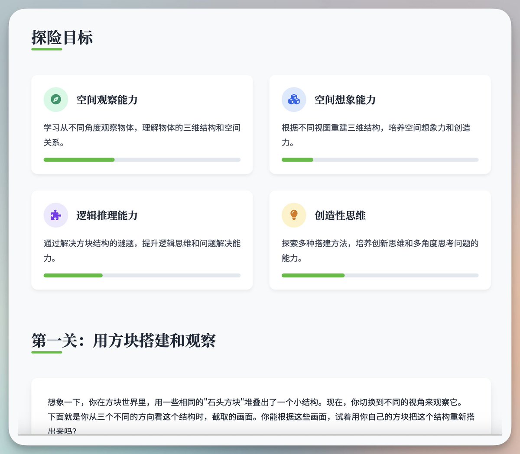Click the yellow circle behind the lightbulb icon

[x=294, y=215]
